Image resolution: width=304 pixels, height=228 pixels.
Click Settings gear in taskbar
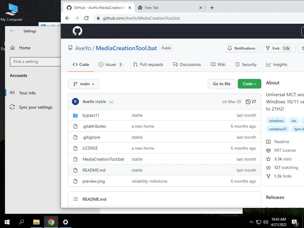(x=66, y=222)
